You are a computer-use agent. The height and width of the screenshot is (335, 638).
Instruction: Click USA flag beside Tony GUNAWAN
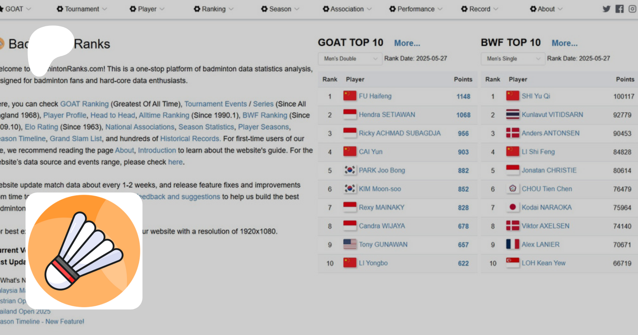tap(349, 244)
